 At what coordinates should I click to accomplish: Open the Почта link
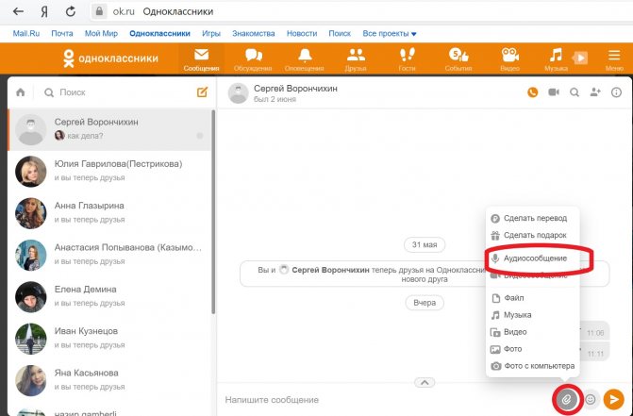tap(62, 34)
